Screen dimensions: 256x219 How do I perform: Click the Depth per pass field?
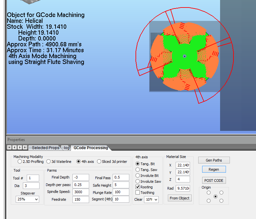[81, 185]
